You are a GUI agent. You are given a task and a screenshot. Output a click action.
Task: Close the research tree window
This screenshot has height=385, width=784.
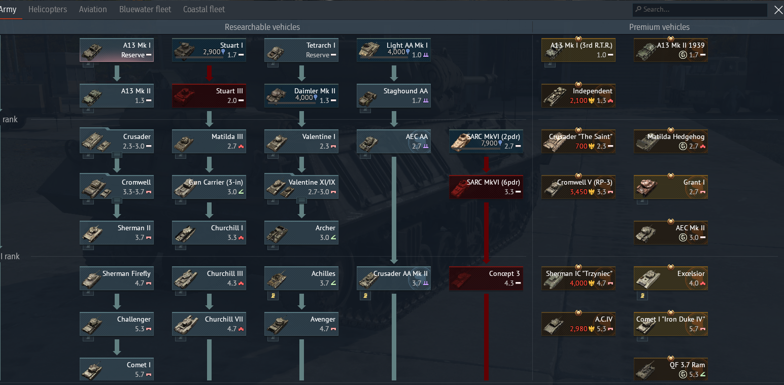coord(778,10)
